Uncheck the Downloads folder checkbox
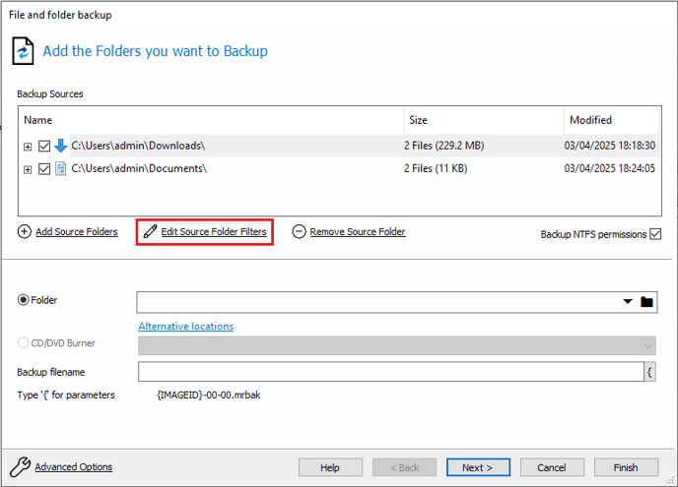This screenshot has width=678, height=487. pos(44,147)
